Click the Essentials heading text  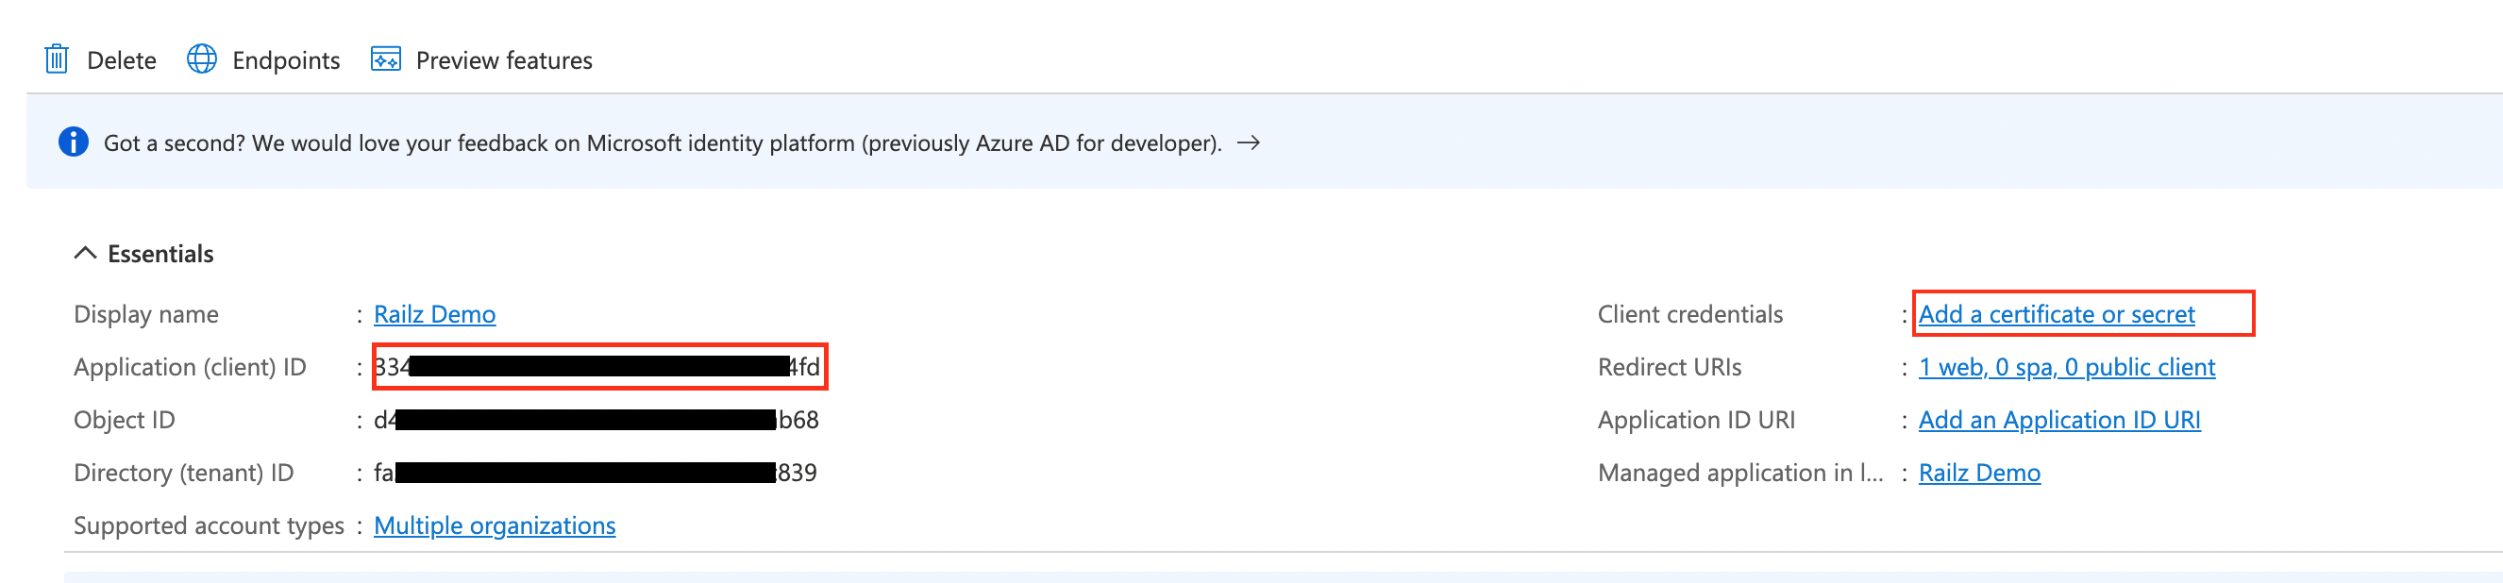coord(160,255)
